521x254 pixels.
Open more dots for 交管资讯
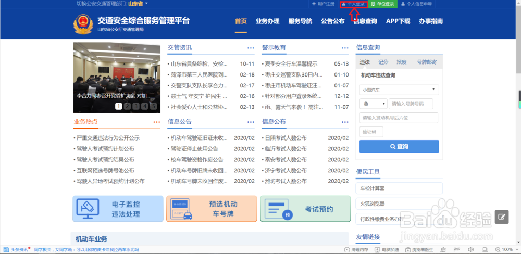click(x=251, y=48)
